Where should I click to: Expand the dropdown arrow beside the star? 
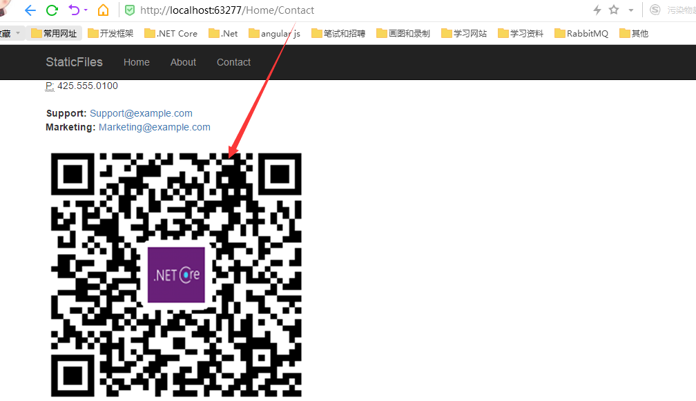click(631, 10)
